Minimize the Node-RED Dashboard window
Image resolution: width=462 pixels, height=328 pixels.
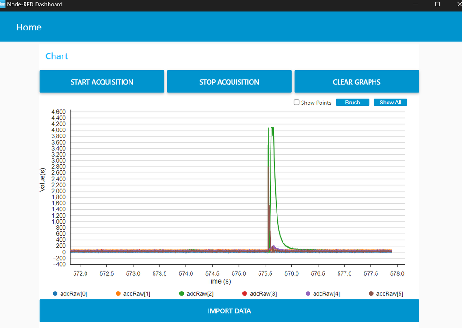point(415,4)
